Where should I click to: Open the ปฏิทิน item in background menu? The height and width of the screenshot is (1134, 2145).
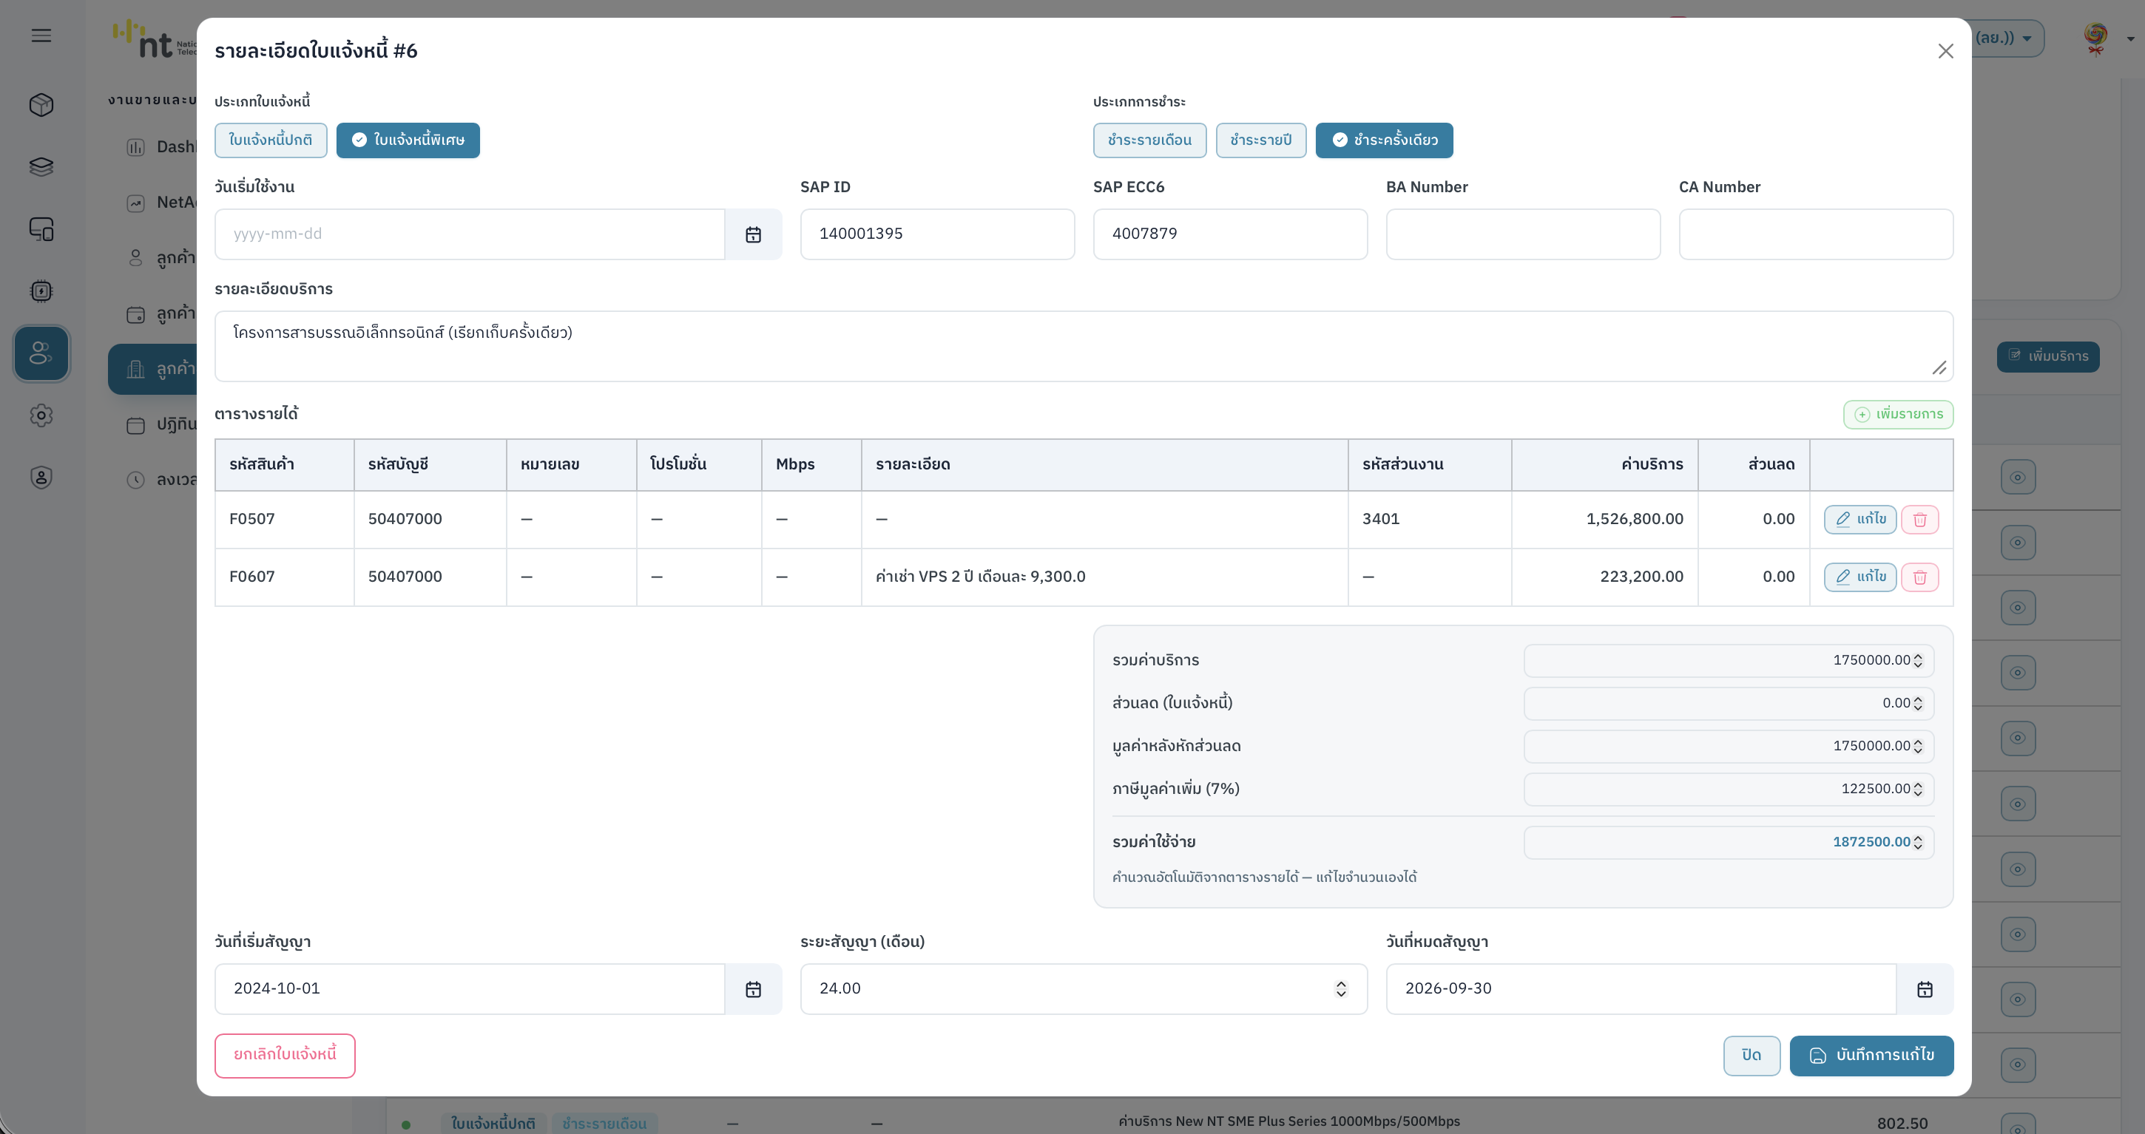[161, 425]
